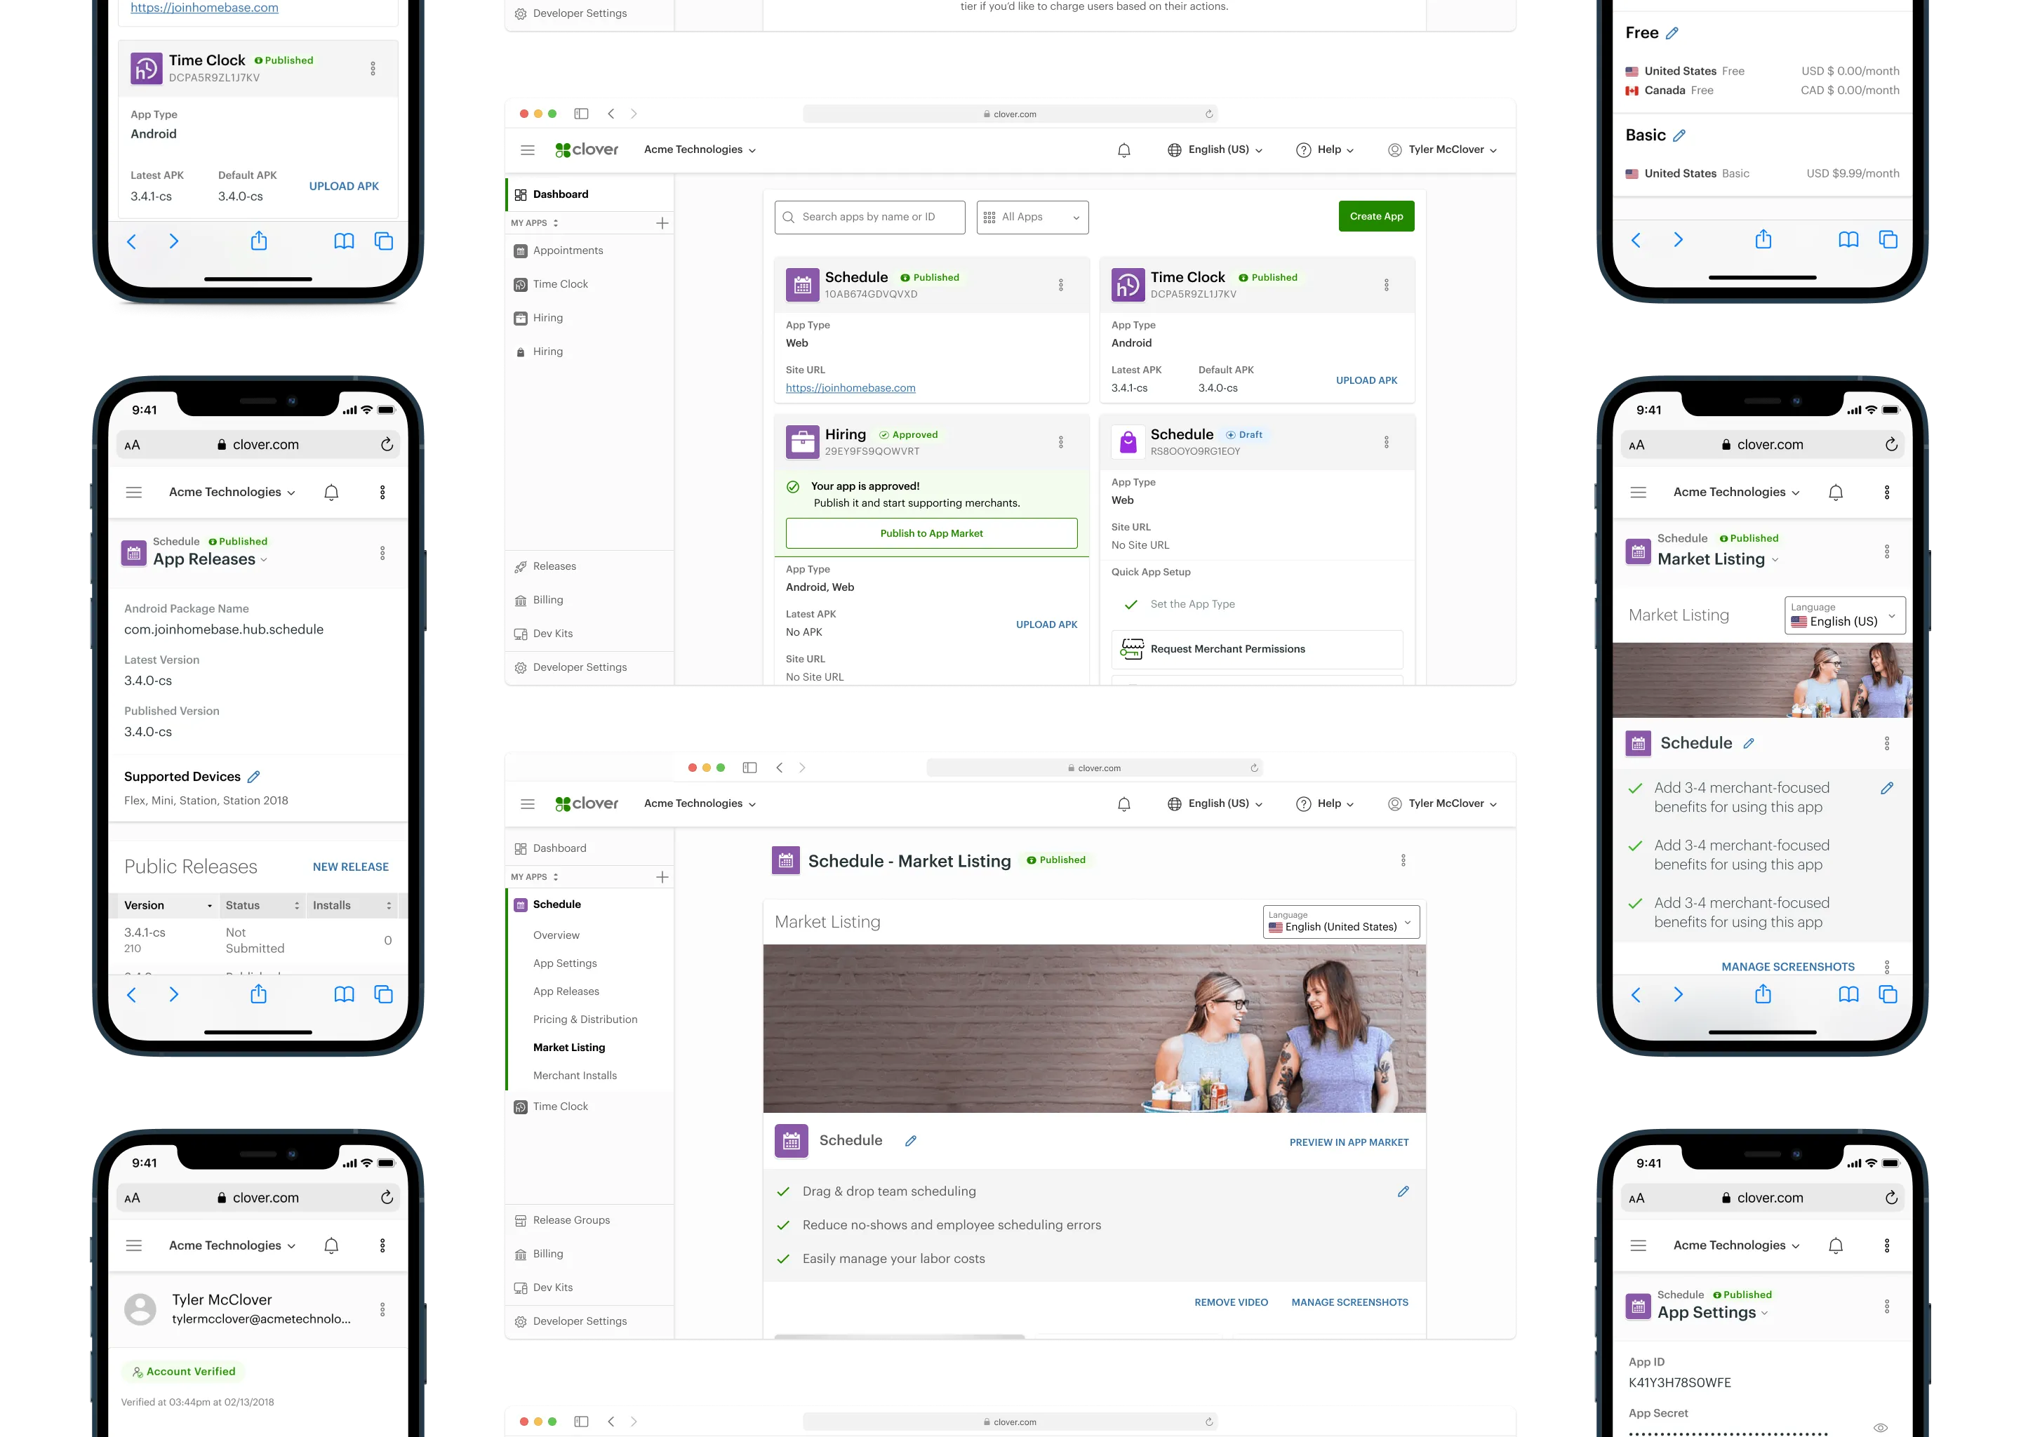The height and width of the screenshot is (1437, 2021).
Task: Select Overview under Schedule in the sidebar
Action: (556, 935)
